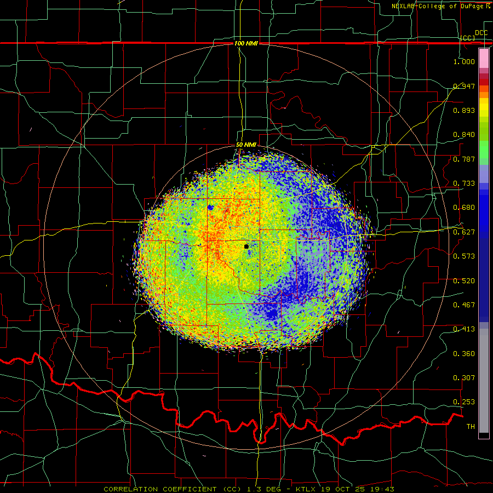Screen dimensions: 493x493
Task: Select the 0.253 value on the color scale
Action: [x=464, y=402]
